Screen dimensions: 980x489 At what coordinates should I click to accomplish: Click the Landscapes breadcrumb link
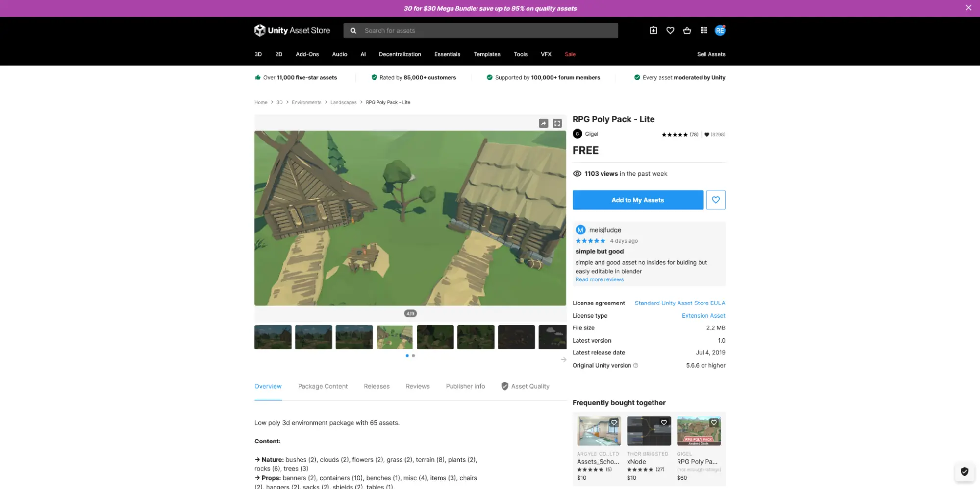pyautogui.click(x=343, y=102)
